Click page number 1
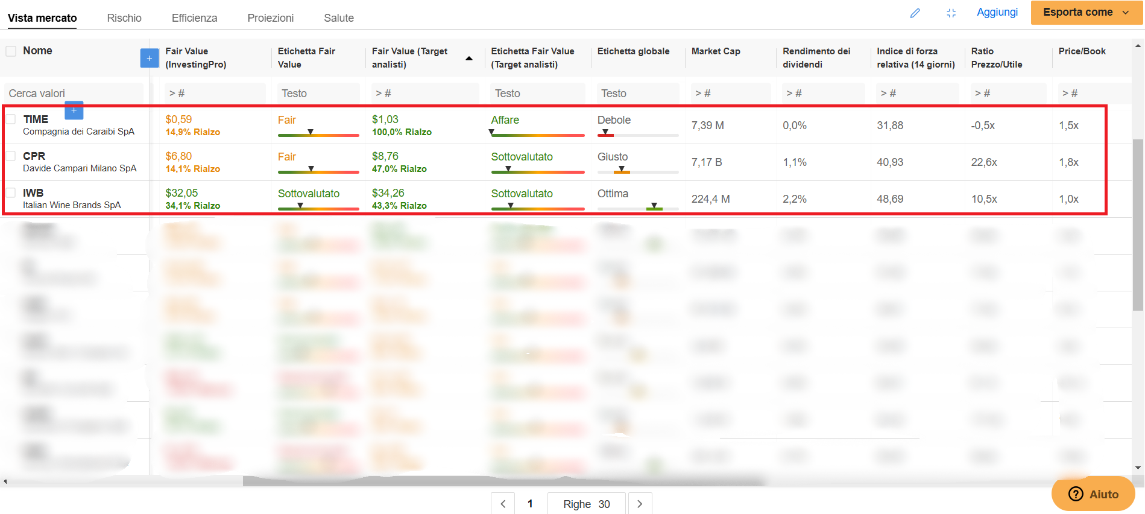This screenshot has width=1145, height=514. pos(530,504)
